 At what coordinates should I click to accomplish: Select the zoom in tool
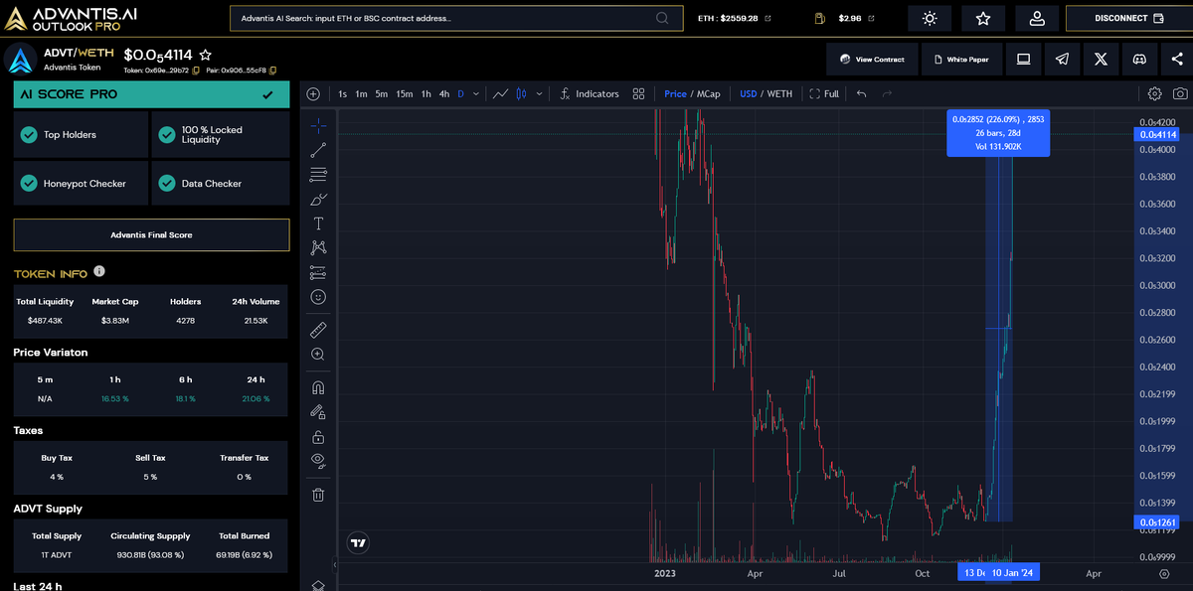(318, 354)
